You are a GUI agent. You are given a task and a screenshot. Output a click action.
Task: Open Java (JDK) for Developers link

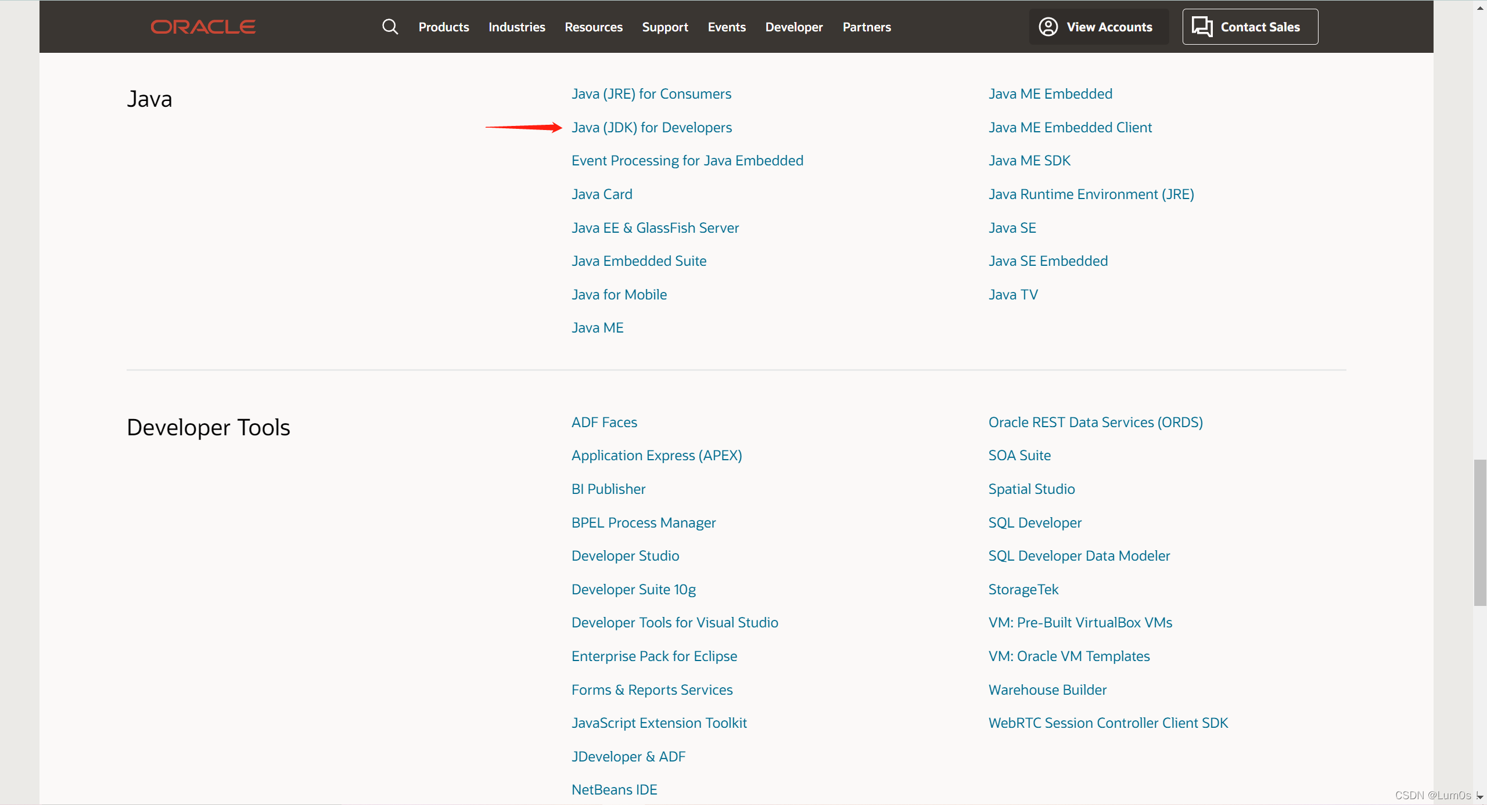point(651,128)
